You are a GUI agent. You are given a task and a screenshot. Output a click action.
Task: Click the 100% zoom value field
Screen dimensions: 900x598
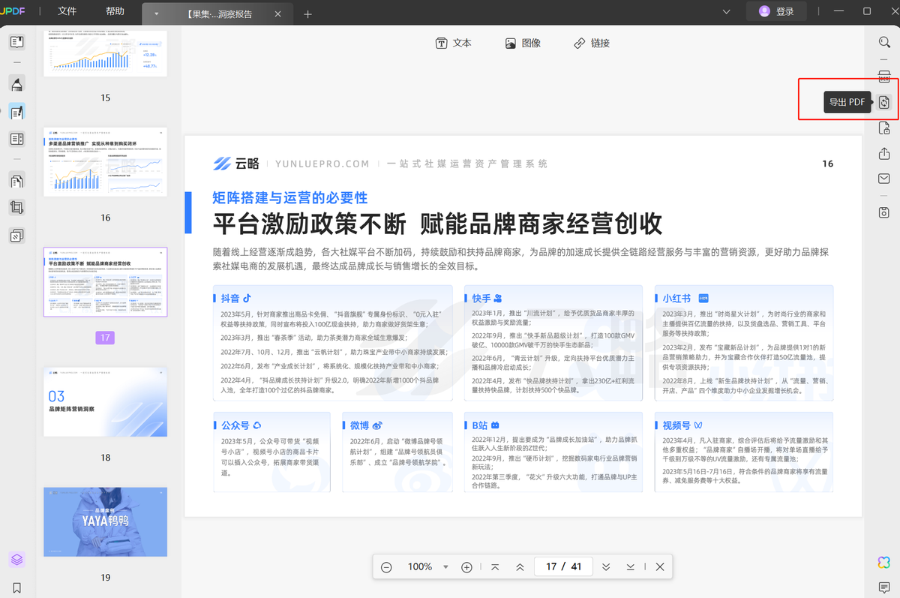tap(420, 567)
